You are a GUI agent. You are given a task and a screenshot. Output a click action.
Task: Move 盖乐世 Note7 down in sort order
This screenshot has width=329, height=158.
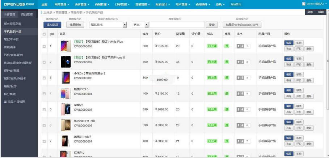pyautogui.click(x=242, y=141)
